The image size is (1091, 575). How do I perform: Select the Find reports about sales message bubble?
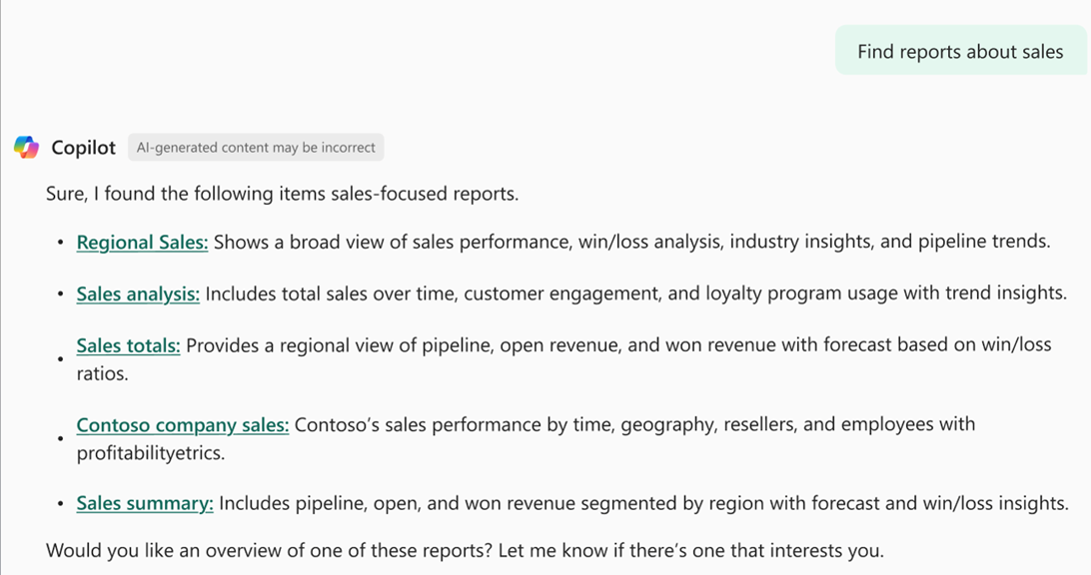(960, 52)
